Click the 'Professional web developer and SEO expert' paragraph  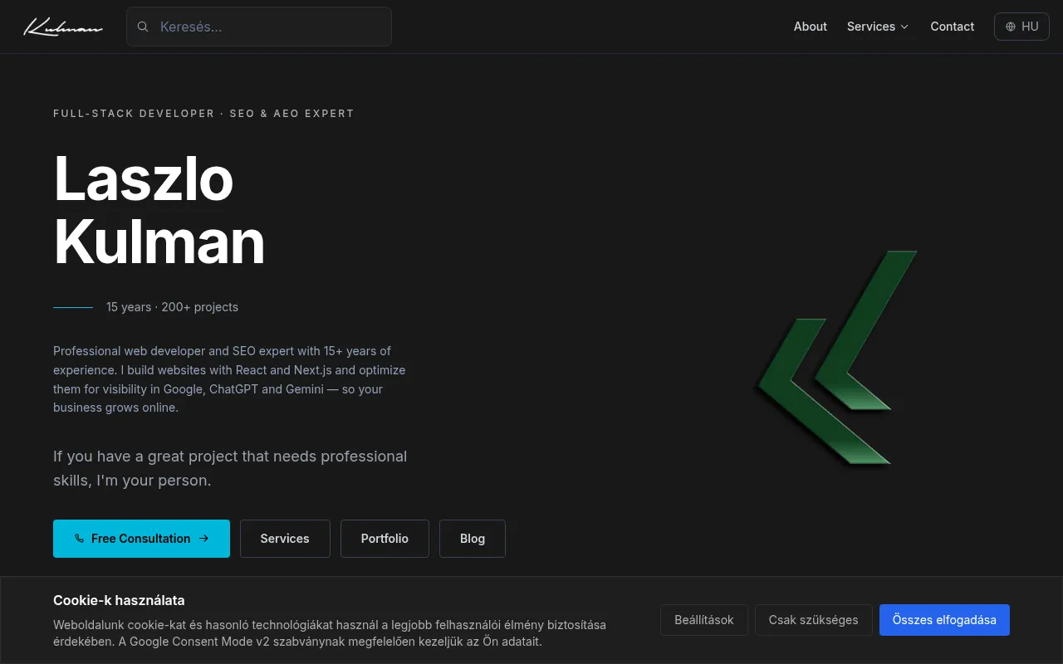(229, 379)
